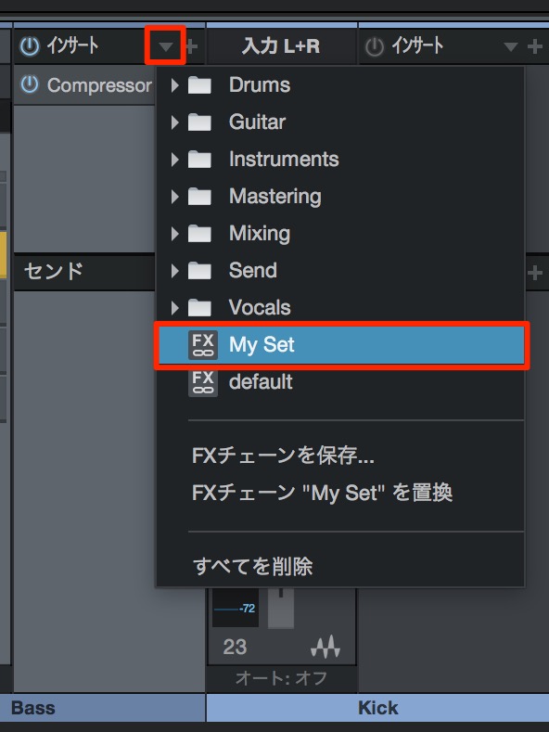Open Bass insert FX chain dropdown arrow
Image resolution: width=549 pixels, height=732 pixels.
pyautogui.click(x=165, y=45)
